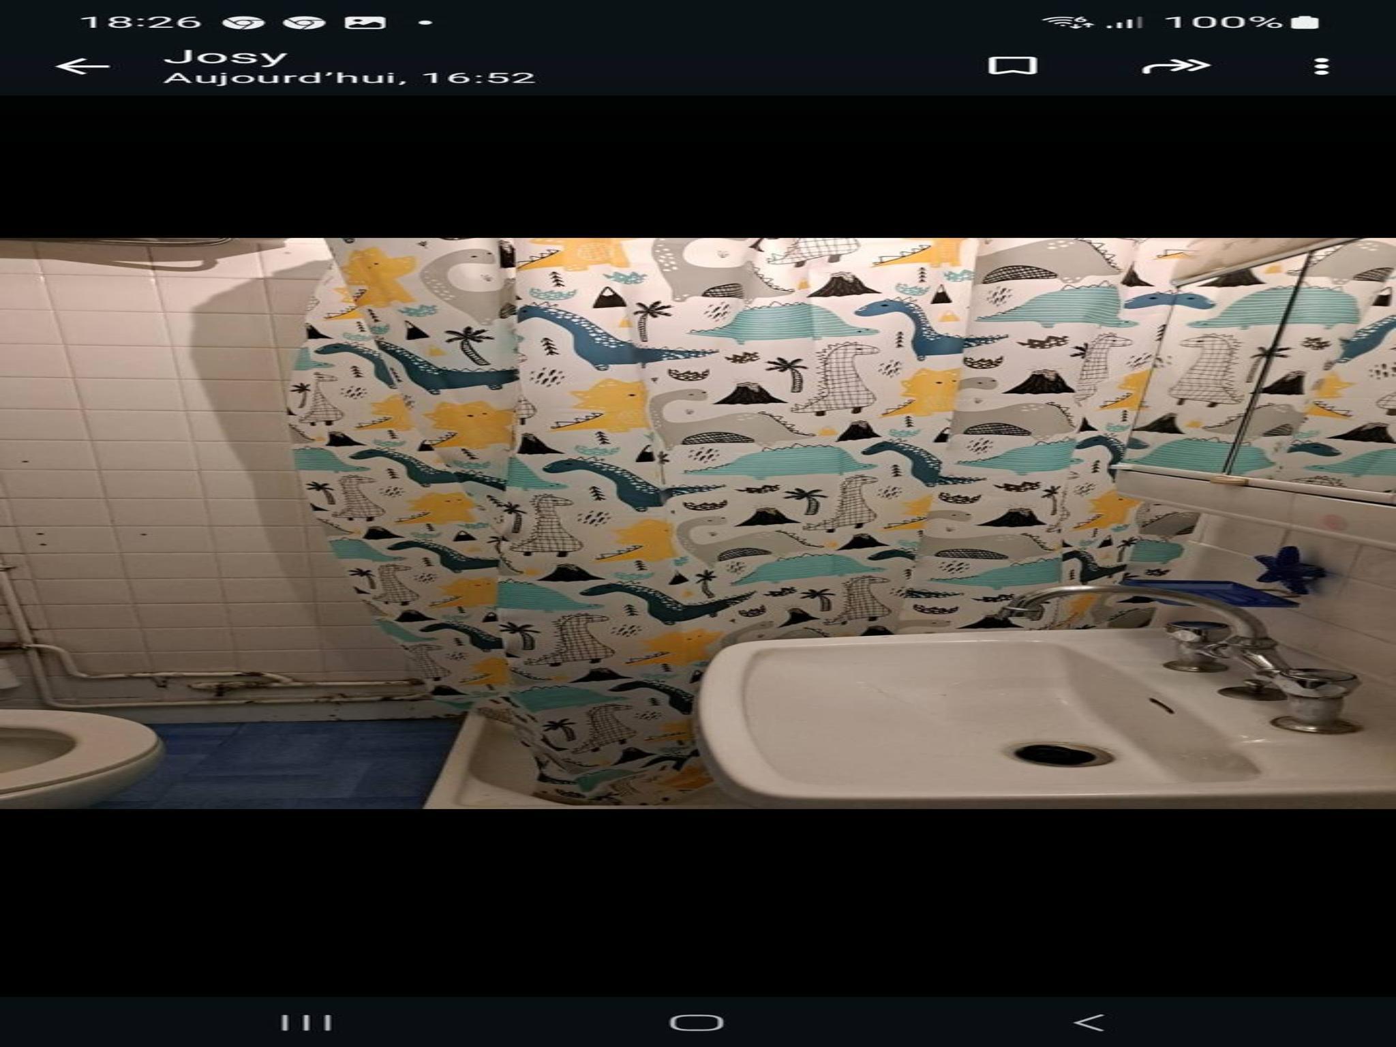The width and height of the screenshot is (1396, 1047).
Task: Open the three-dot more options menu
Action: click(x=1321, y=66)
